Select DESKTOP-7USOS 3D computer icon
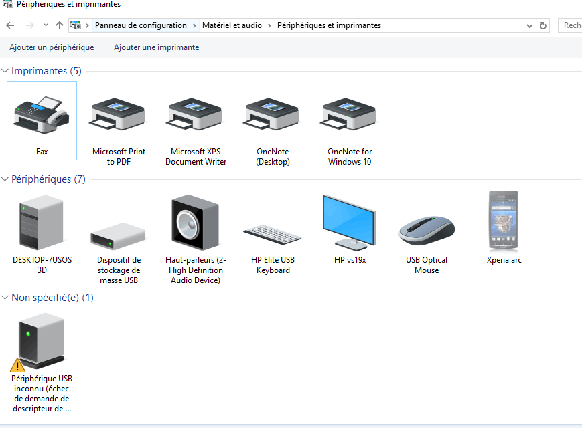The image size is (582, 428). [x=42, y=222]
